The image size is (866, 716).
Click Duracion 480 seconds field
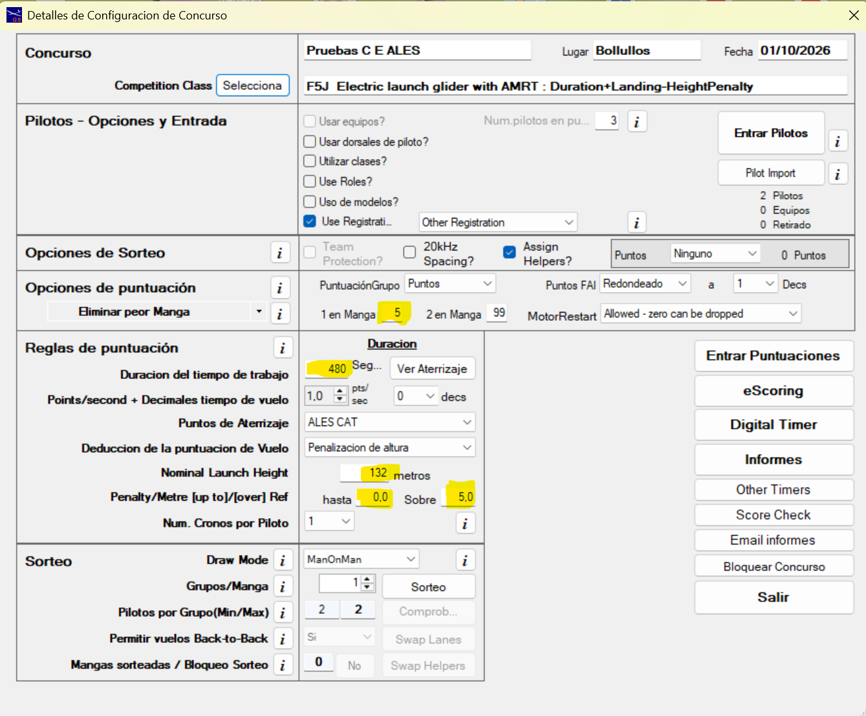click(328, 368)
